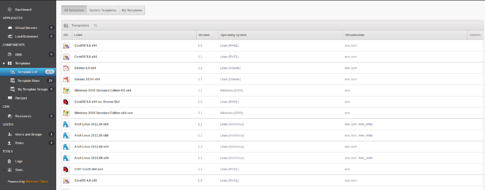
Task: Click version 2.2 in Debian row
Action: point(200,68)
